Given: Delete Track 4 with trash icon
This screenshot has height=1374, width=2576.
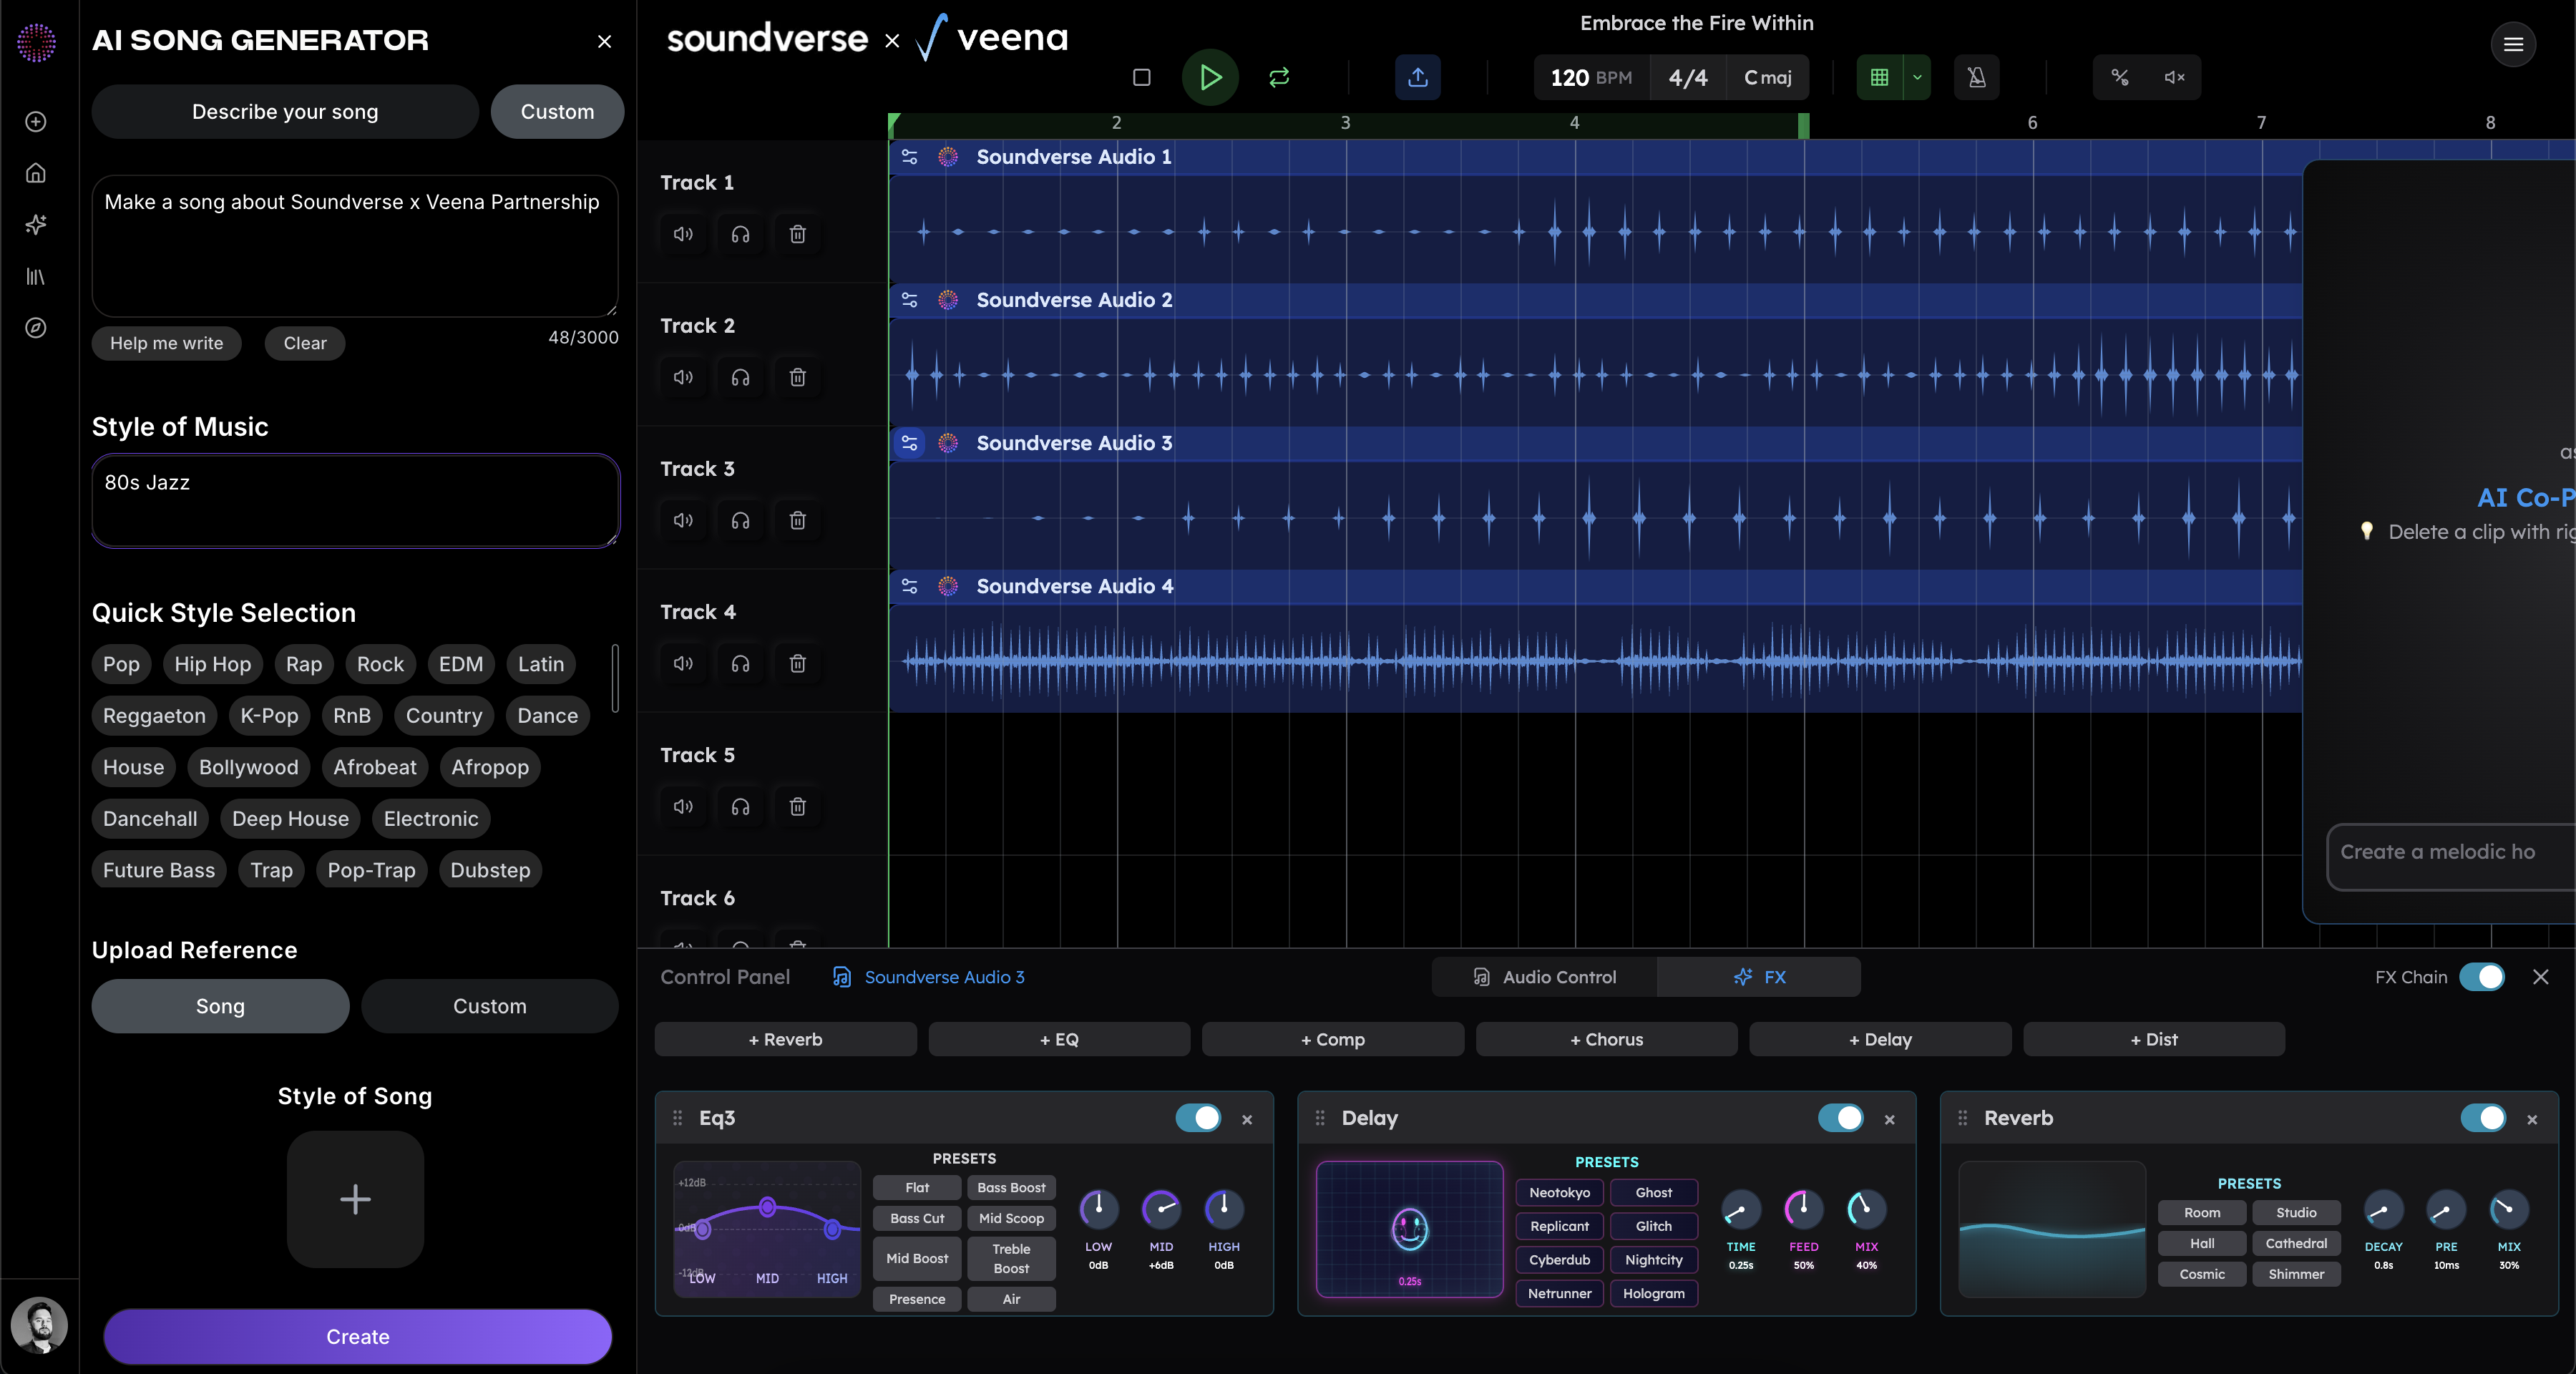Looking at the screenshot, I should coord(797,663).
